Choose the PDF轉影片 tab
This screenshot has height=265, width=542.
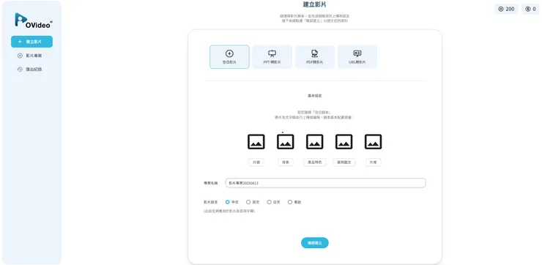point(314,57)
